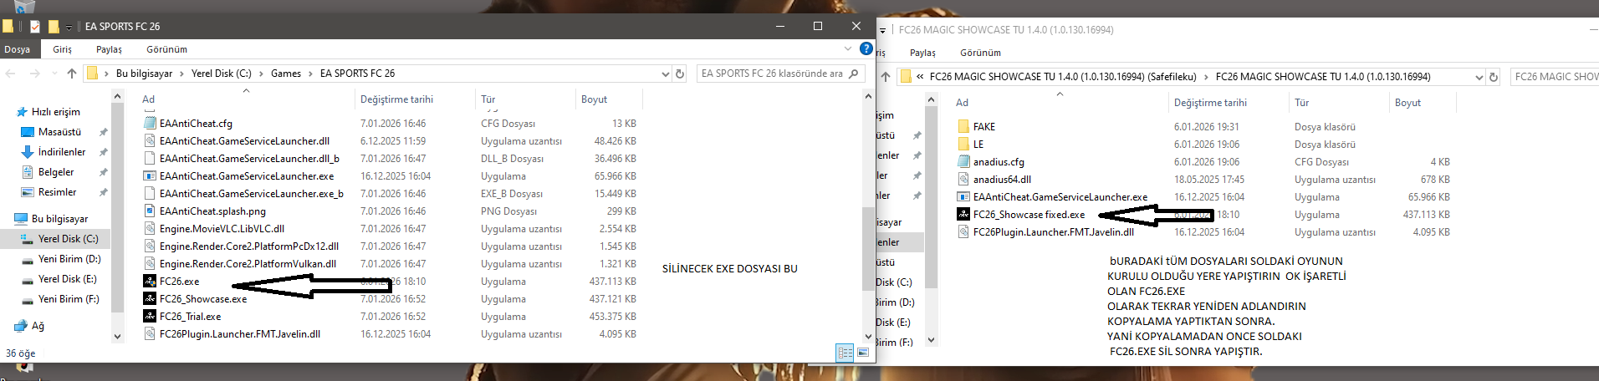Screen dimensions: 1599x381
Task: Select the Engine.Render.Core2.PlatformVulkan.dll file
Action: pos(248,264)
